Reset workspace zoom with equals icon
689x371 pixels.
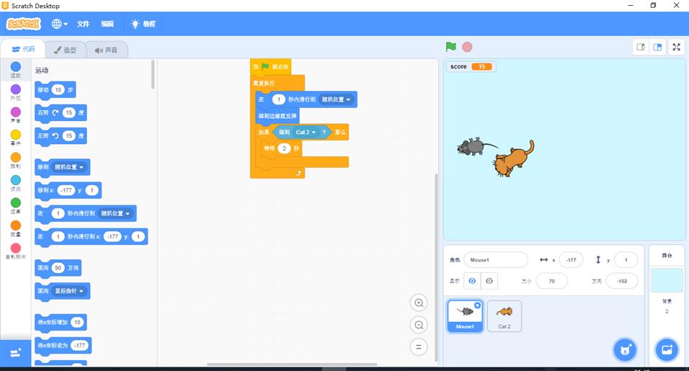tap(419, 347)
